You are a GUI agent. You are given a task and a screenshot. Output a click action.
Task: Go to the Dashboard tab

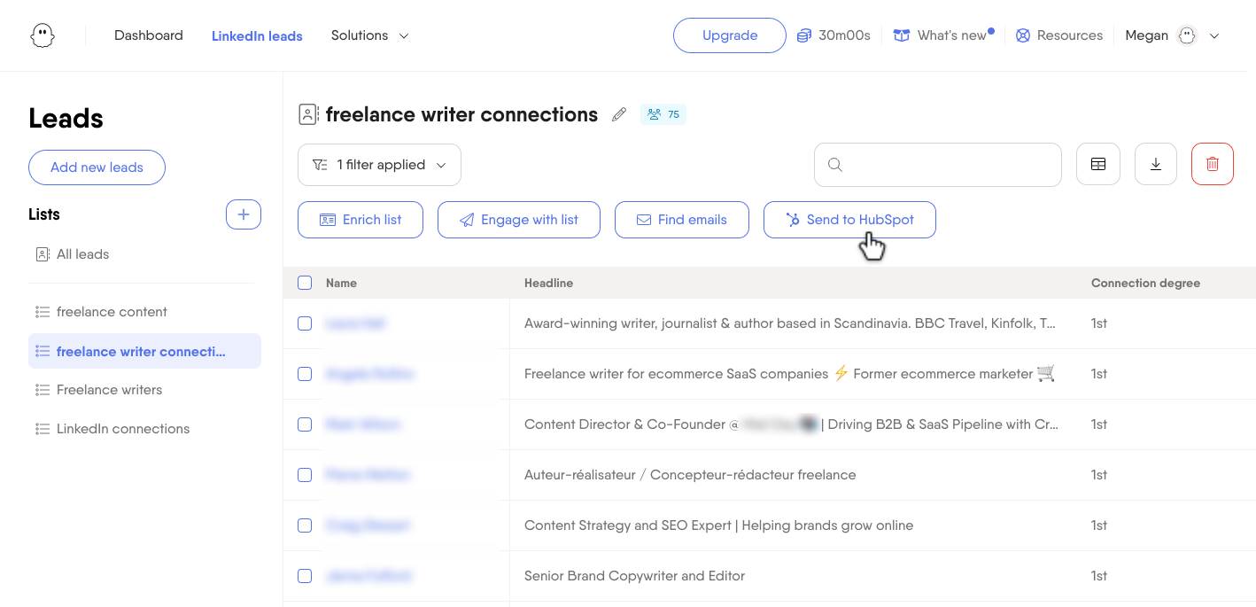[149, 35]
